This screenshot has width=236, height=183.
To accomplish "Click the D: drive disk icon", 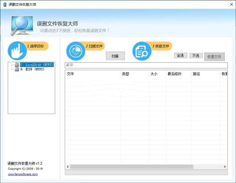I will [x=16, y=69].
